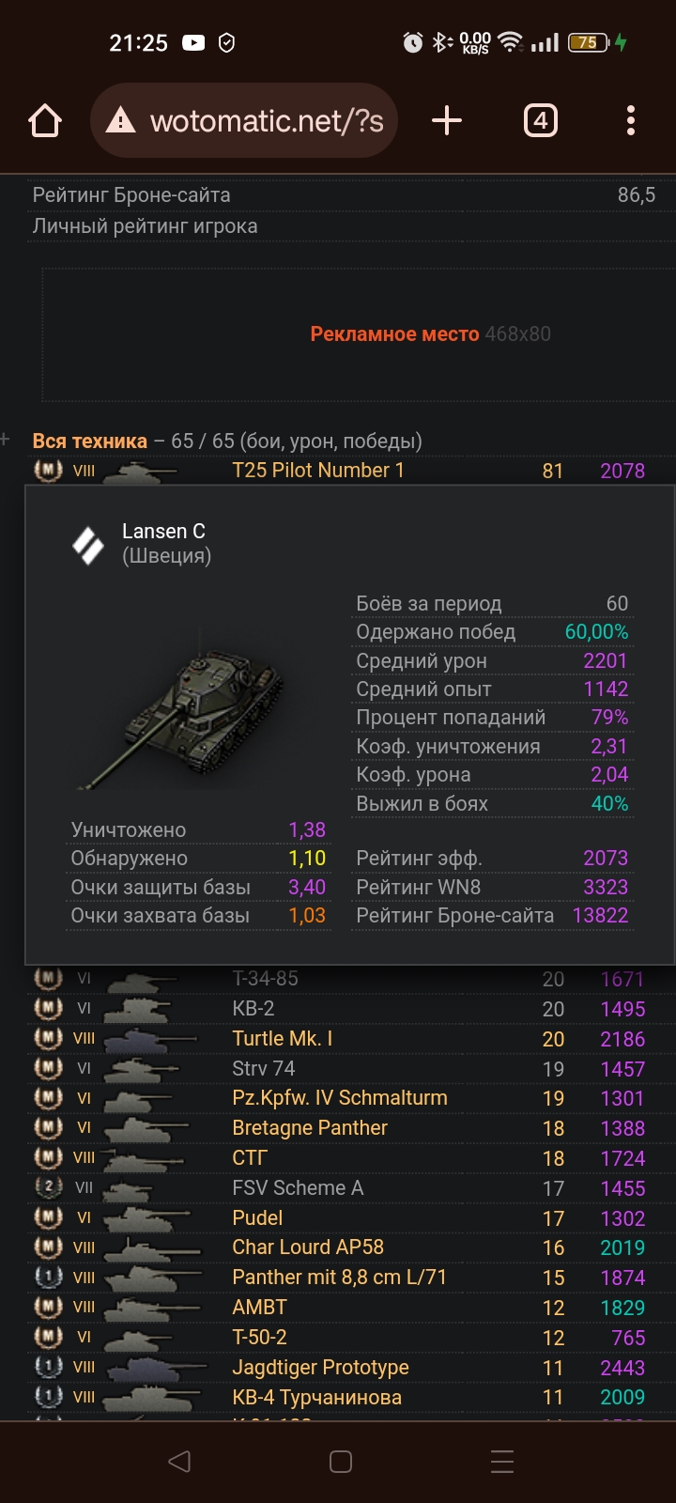Tap the Jagdtiger Prototype tank silhouette icon
This screenshot has width=676, height=1503.
pos(153,1369)
